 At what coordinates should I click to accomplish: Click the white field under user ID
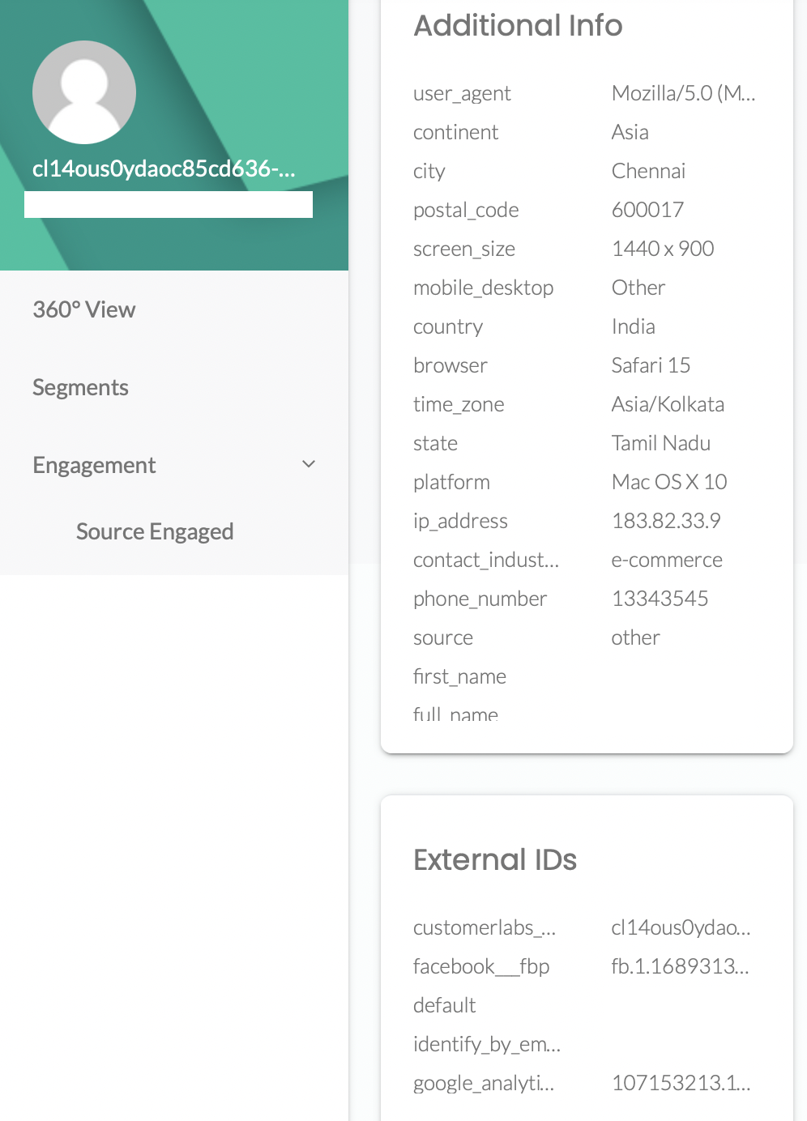click(169, 205)
